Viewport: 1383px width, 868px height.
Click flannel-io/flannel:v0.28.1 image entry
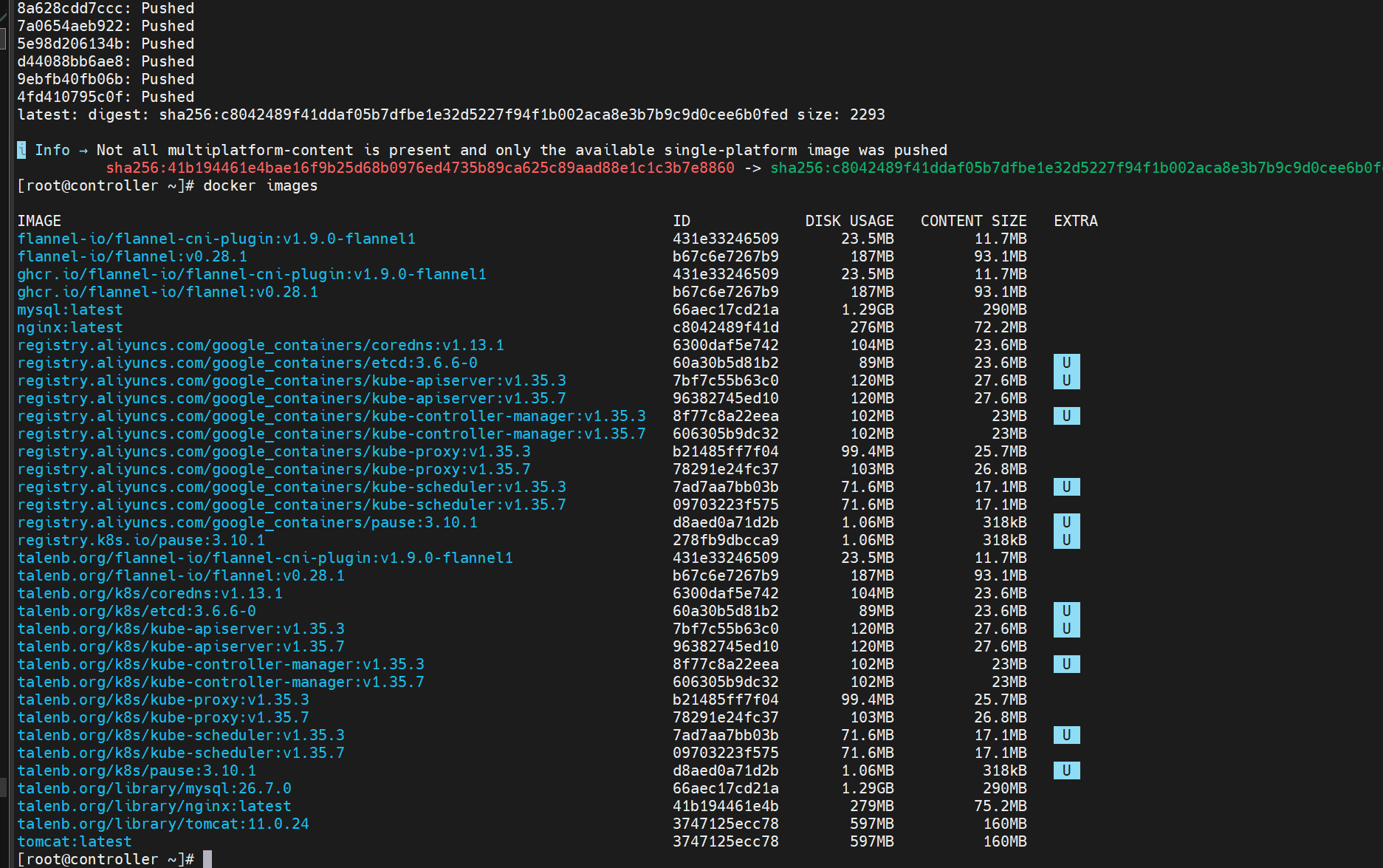[132, 256]
